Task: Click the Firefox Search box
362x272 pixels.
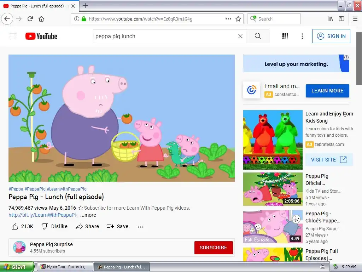Action: tap(274, 19)
